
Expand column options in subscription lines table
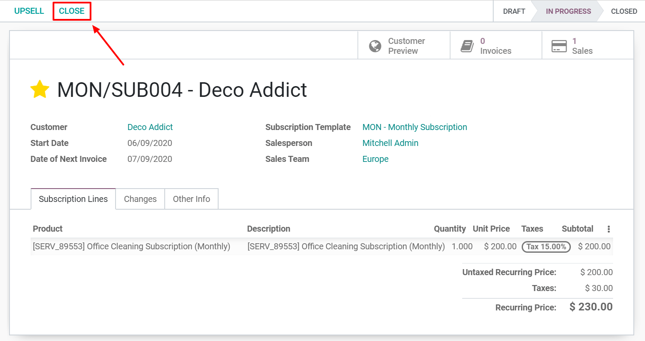608,229
